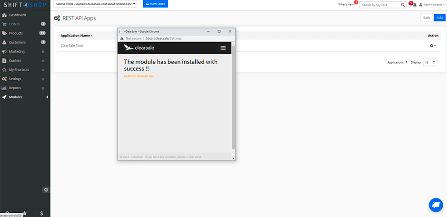Viewport: 447px width, 217px height.
Task: Click the search magnifier icon
Action: (x=403, y=5)
